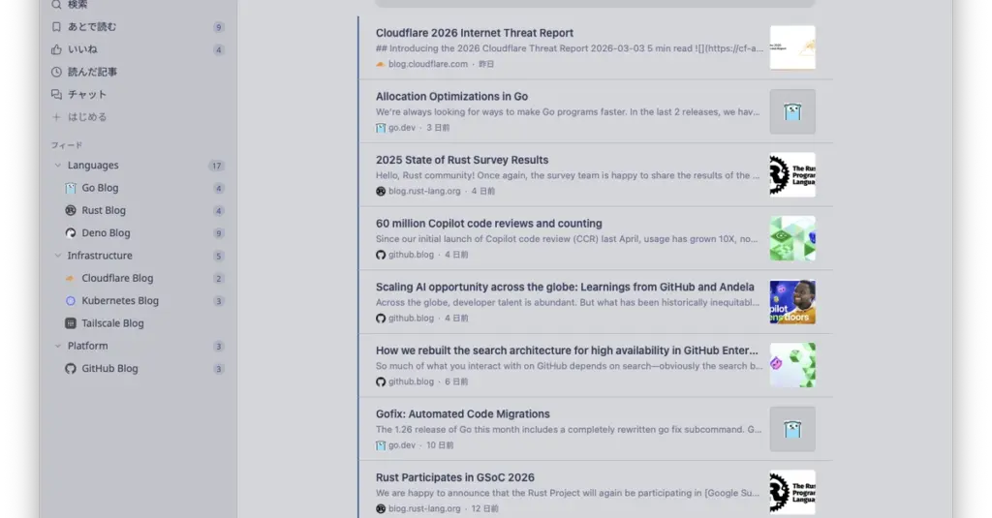992x518 pixels.
Task: Collapse the Languages feed folder
Action: [57, 166]
